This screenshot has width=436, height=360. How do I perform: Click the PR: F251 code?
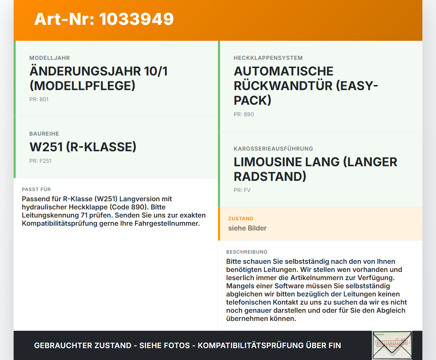(41, 161)
